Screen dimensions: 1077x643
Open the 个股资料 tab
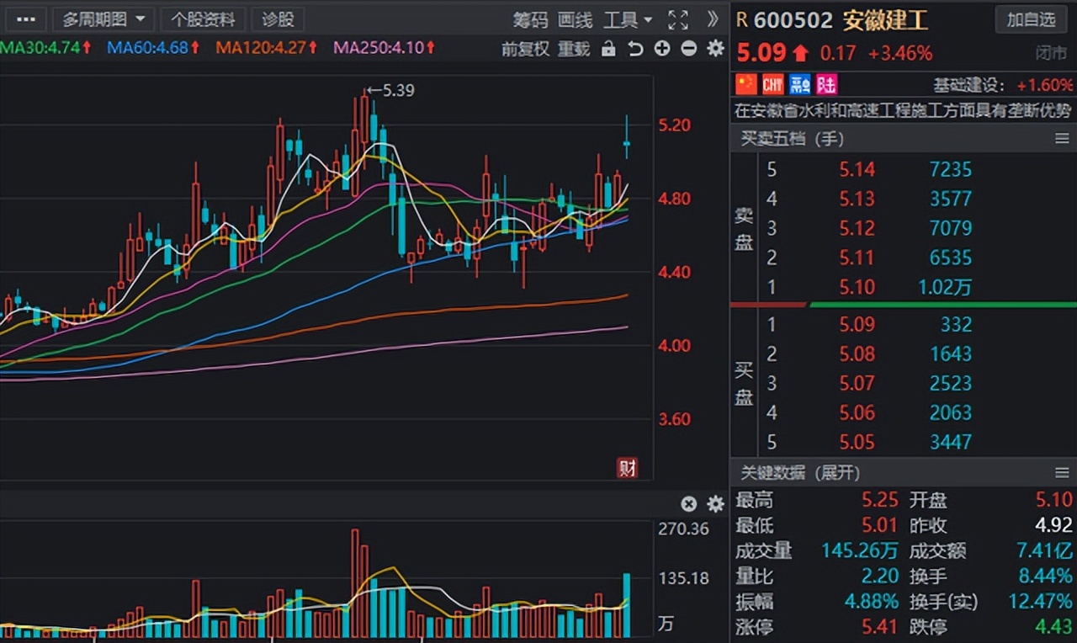(203, 19)
